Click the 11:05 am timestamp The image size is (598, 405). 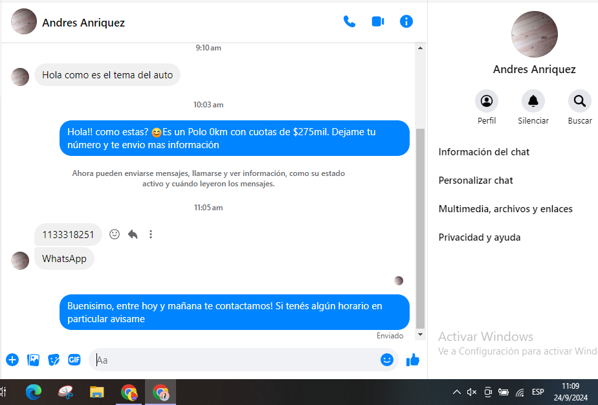[208, 208]
